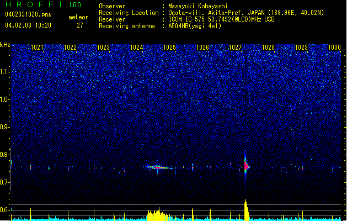This screenshot has width=347, height=221.
Task: Click the Receiving Location label
Action: point(129,13)
